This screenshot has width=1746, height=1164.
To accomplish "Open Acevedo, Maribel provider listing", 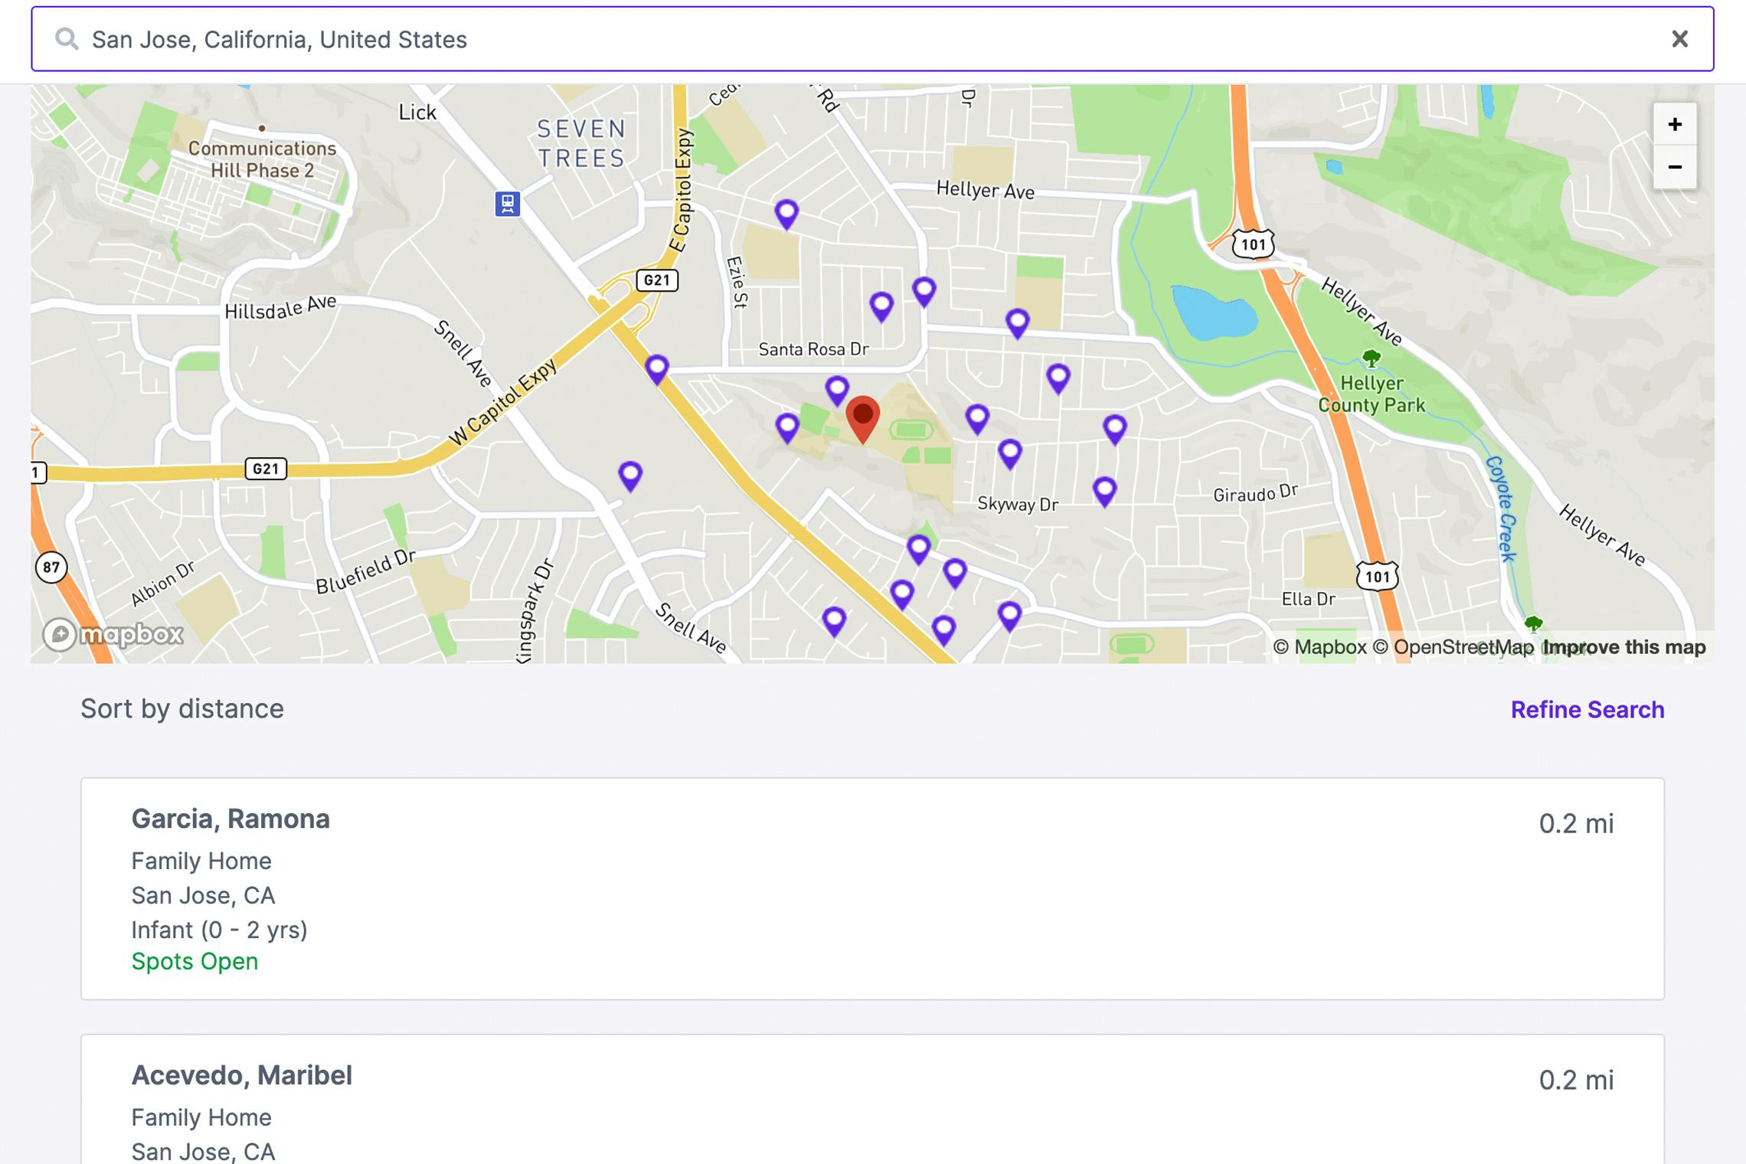I will pos(242,1075).
